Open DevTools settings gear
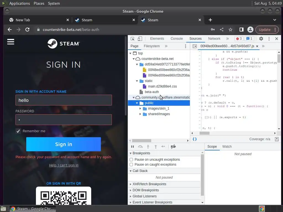283x212 pixels. [261, 39]
